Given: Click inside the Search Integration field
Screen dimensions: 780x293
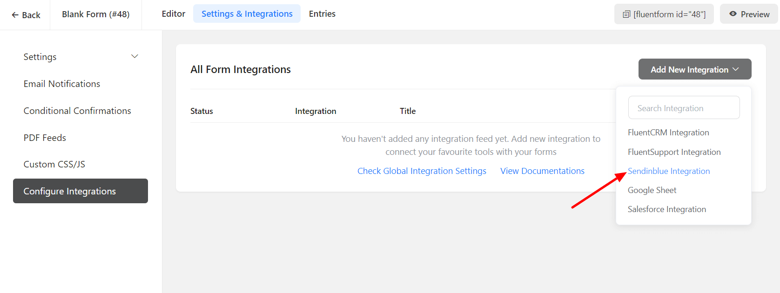Looking at the screenshot, I should click(x=683, y=108).
